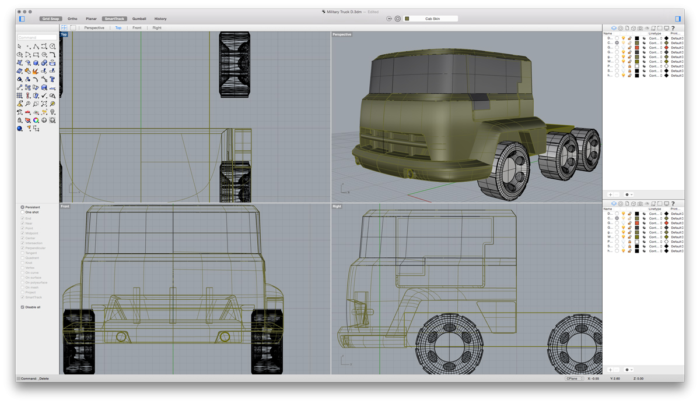Enable Gumball from the top toolbar
Viewport: 700px width, 404px height.
139,18
